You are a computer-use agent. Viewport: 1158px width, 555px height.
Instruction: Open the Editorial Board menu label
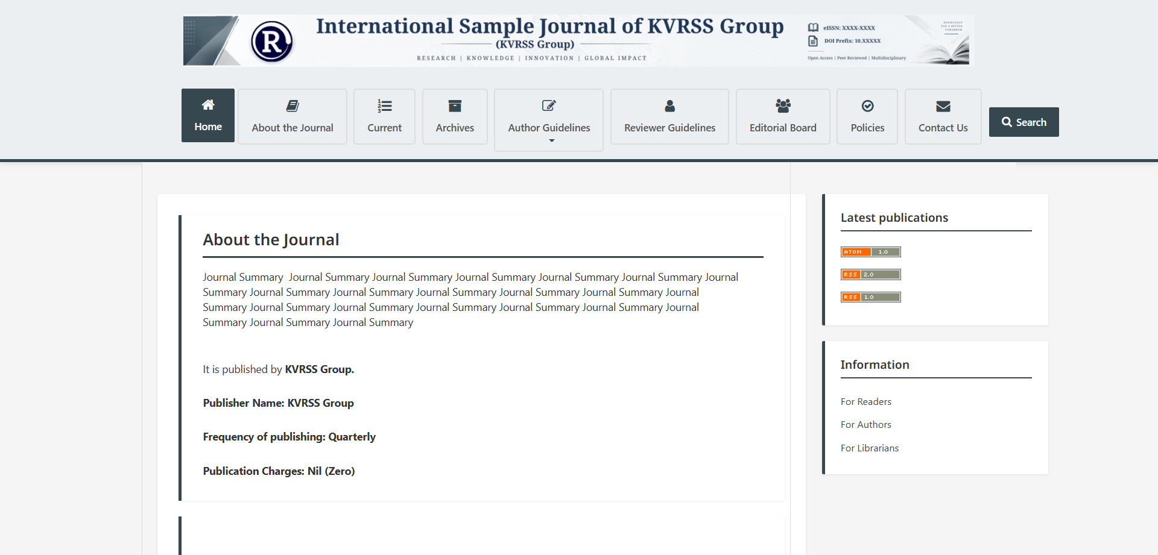point(783,128)
